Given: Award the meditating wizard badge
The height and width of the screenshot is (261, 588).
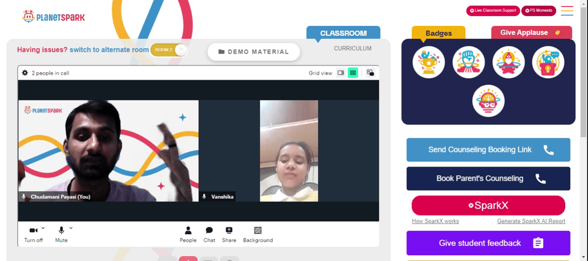Looking at the screenshot, I should click(x=509, y=62).
